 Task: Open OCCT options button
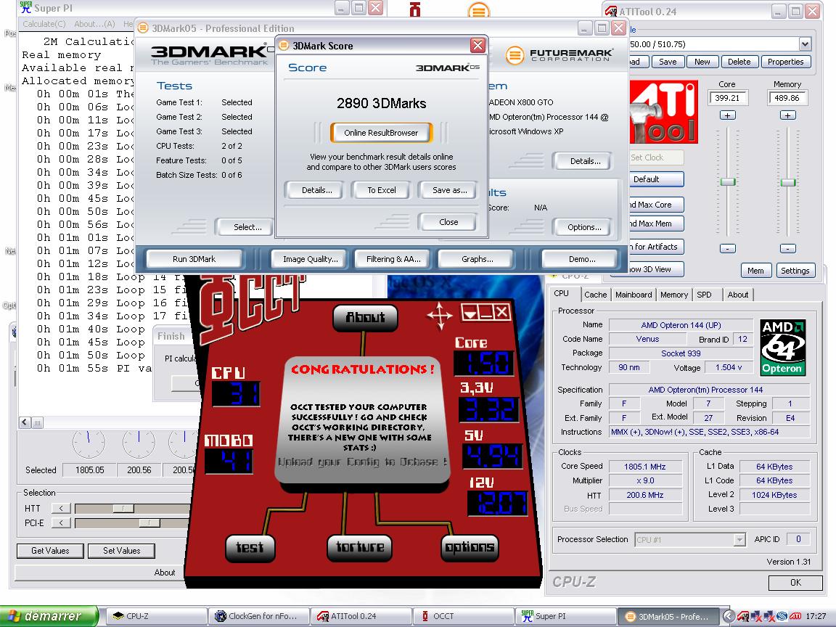click(470, 548)
